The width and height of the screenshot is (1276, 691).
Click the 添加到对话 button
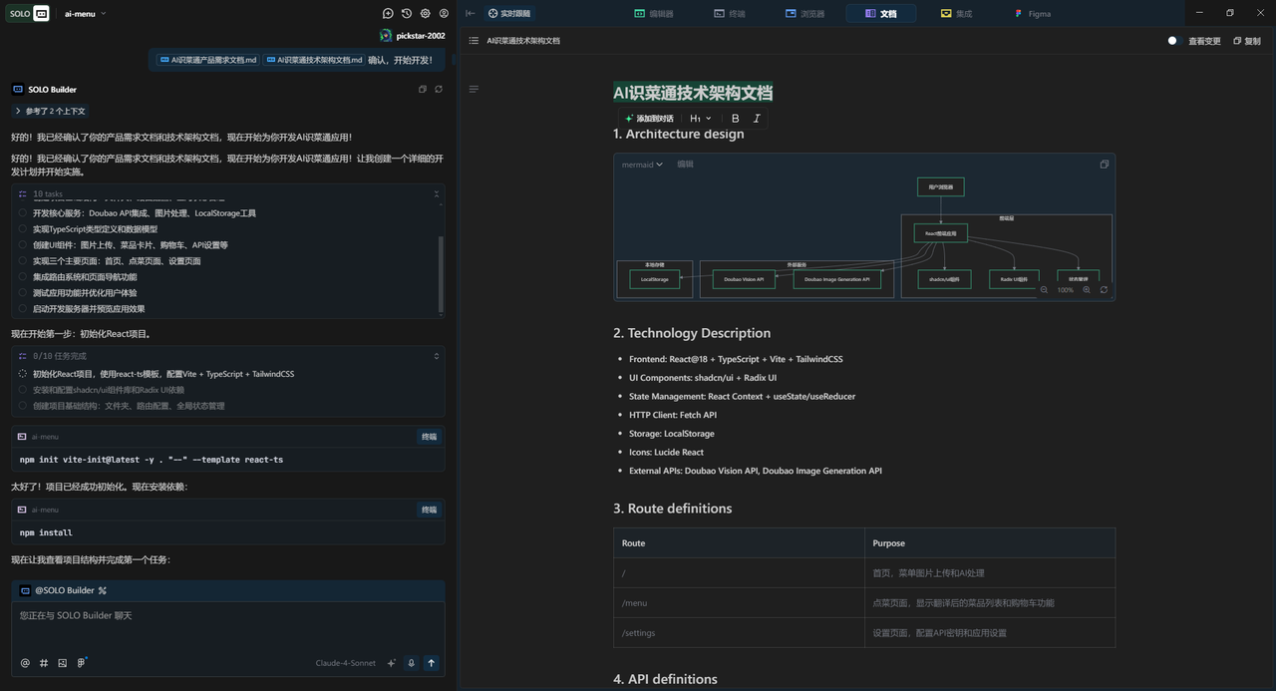tap(648, 119)
